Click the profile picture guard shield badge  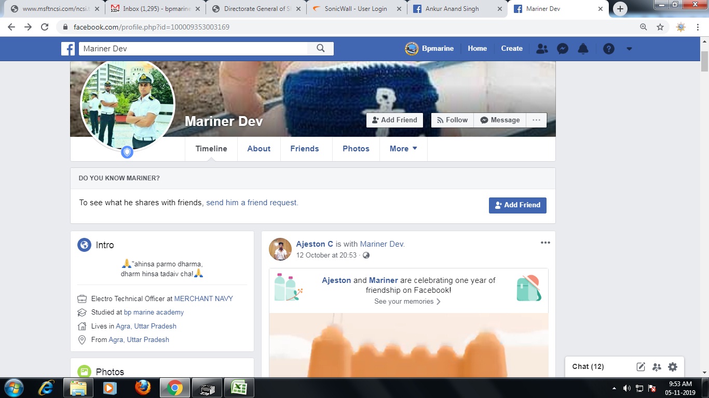(127, 152)
